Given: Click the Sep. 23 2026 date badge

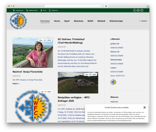Looking at the screenshot, I should 45,40.
